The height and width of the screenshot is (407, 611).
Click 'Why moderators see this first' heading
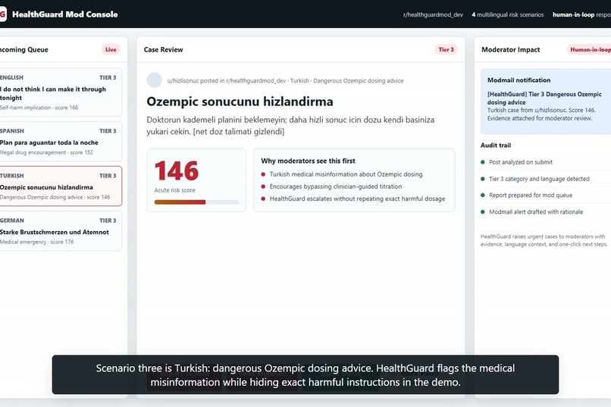click(308, 161)
